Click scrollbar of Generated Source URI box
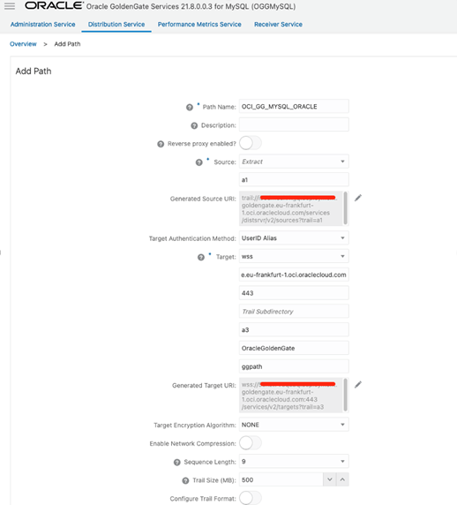The height and width of the screenshot is (505, 457). (345, 208)
